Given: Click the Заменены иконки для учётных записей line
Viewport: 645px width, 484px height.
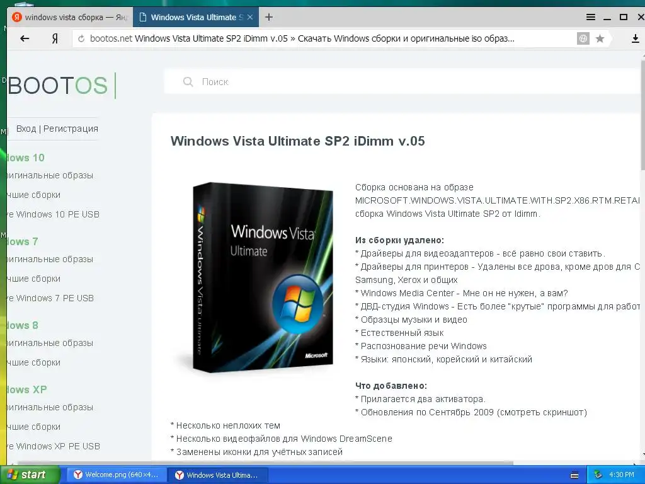Looking at the screenshot, I should pyautogui.click(x=256, y=451).
